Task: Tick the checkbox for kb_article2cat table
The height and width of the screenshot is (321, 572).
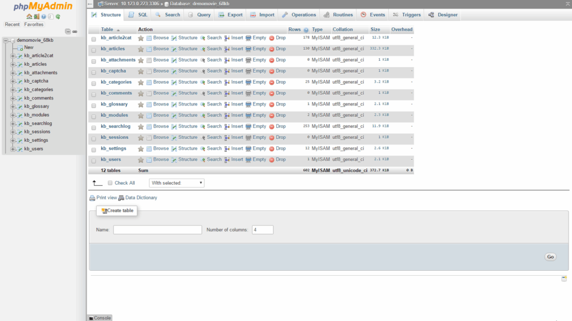Action: click(x=94, y=39)
